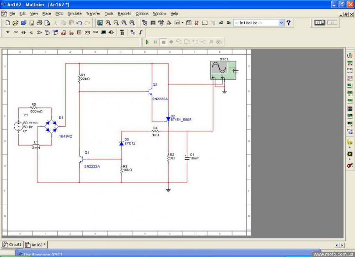Place a CMOS component
The height and width of the screenshot is (257, 355).
click(x=55, y=33)
